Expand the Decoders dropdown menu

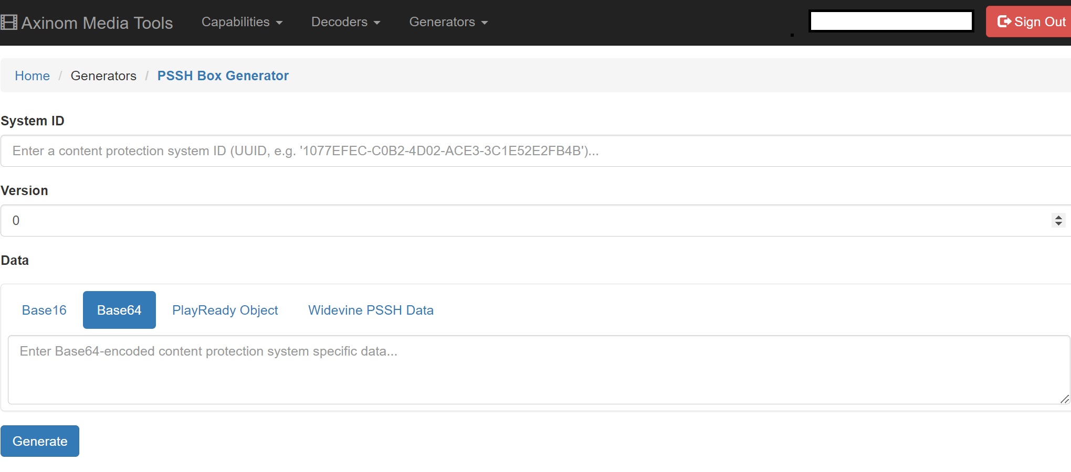(345, 22)
